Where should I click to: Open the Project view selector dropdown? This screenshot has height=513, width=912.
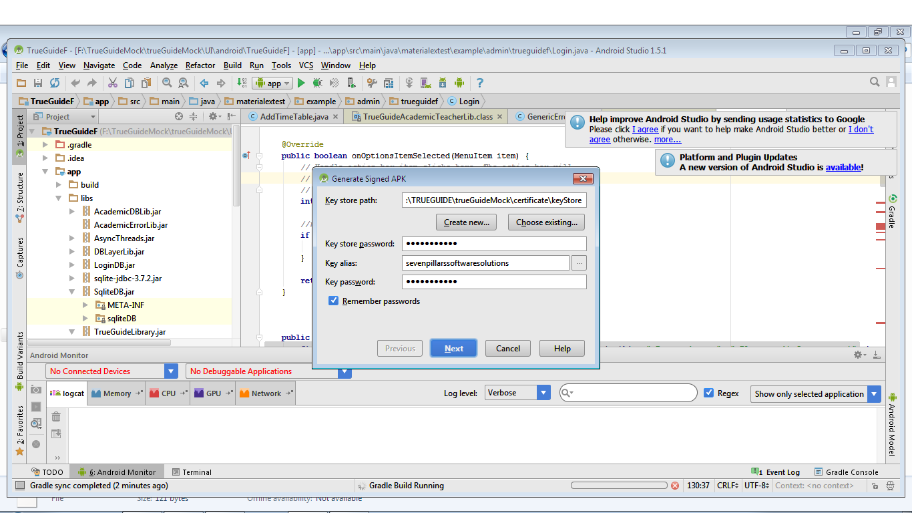(65, 117)
